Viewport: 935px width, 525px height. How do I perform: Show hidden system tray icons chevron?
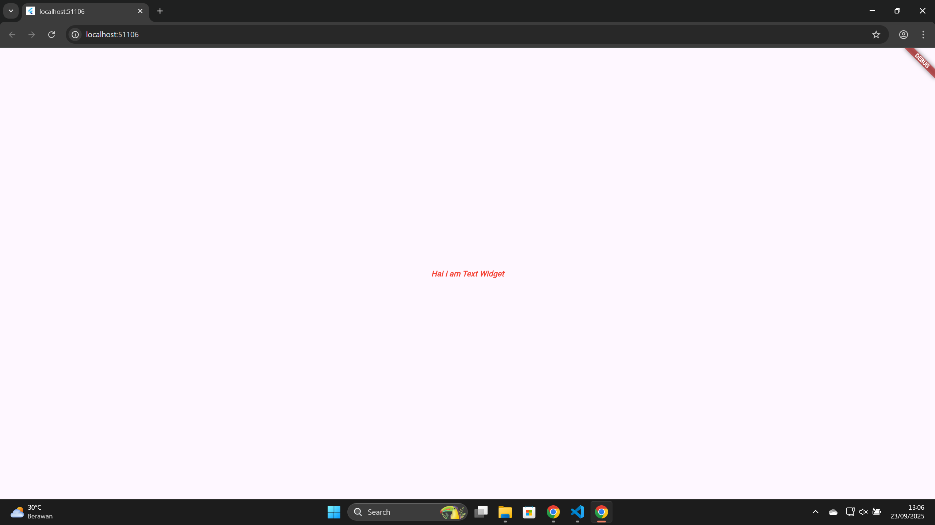[815, 512]
